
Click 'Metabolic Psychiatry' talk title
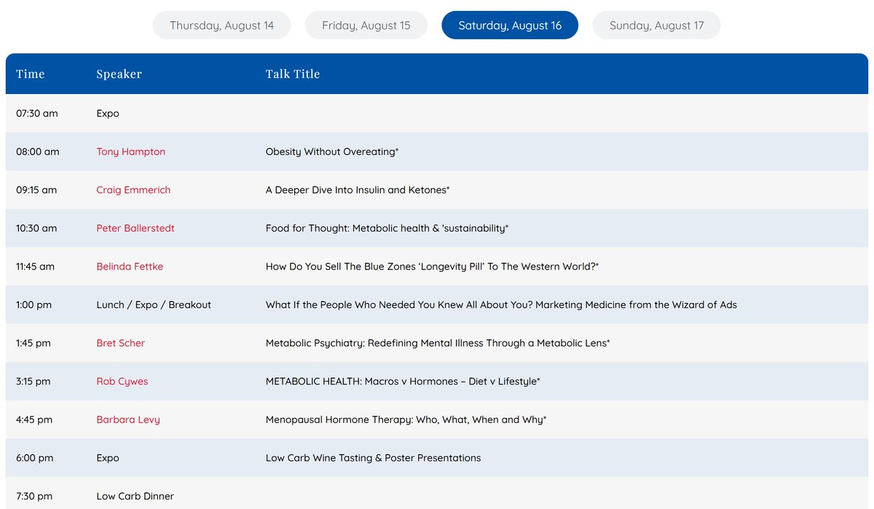point(438,343)
